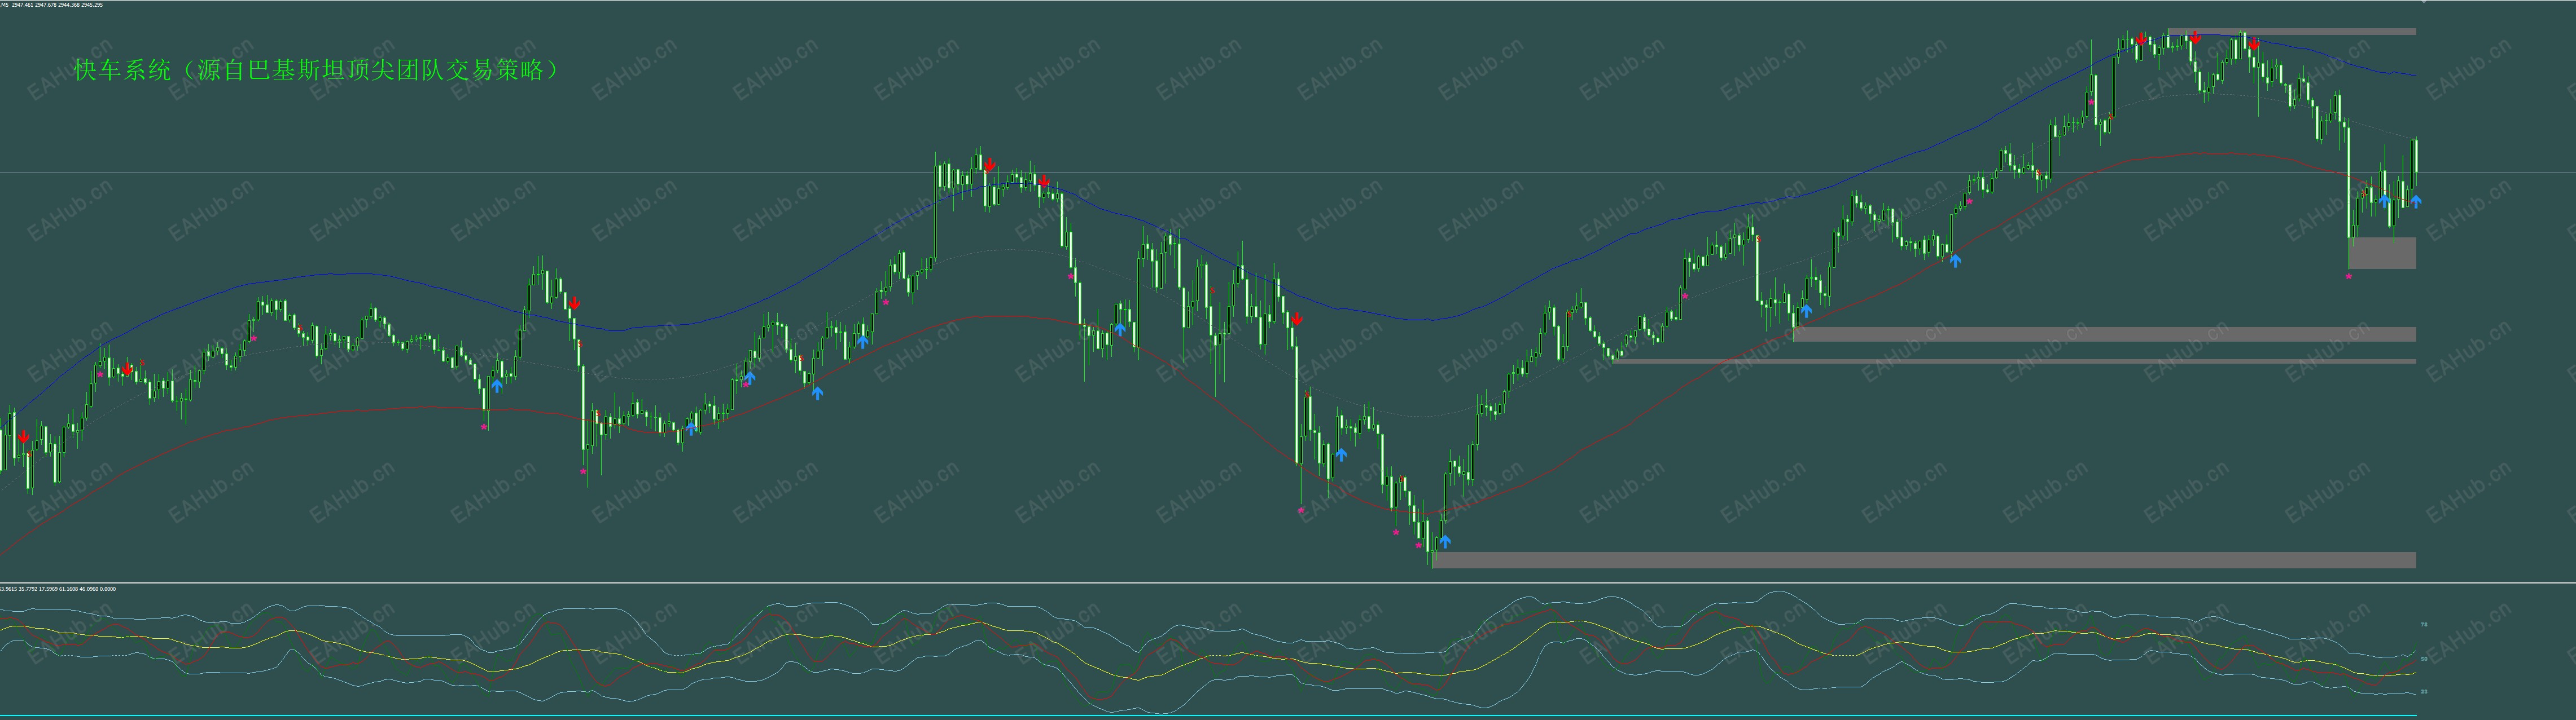The width and height of the screenshot is (2576, 720).
Task: Click level 70 label in indicator window
Action: [x=2423, y=624]
